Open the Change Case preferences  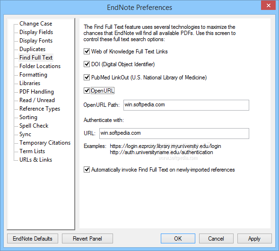point(35,24)
